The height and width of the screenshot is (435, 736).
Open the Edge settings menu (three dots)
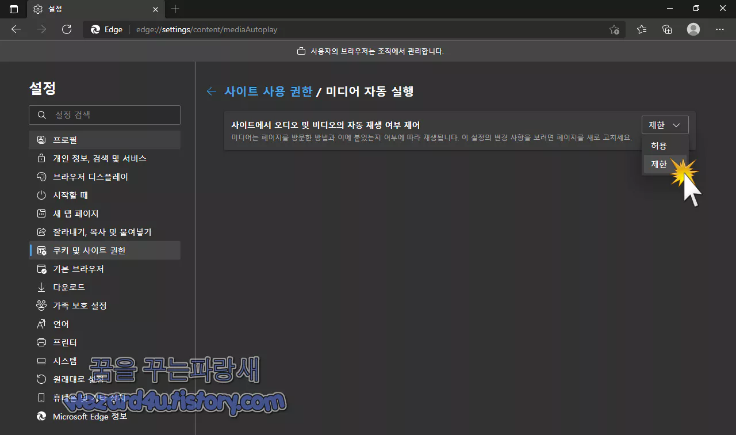point(720,29)
